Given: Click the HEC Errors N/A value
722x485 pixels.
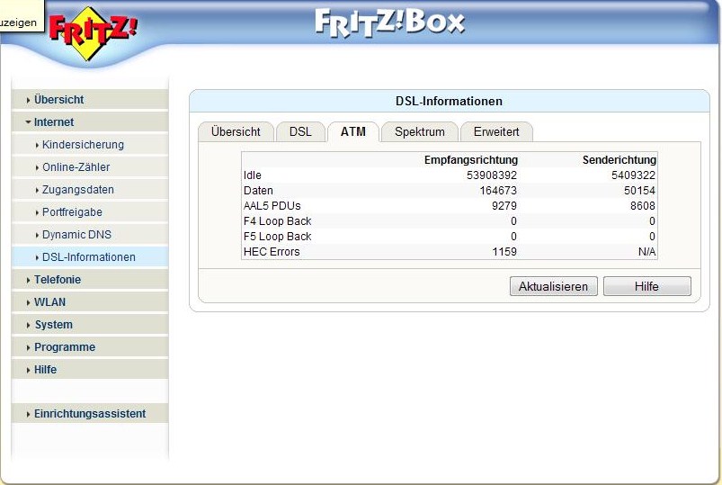Looking at the screenshot, I should (647, 252).
